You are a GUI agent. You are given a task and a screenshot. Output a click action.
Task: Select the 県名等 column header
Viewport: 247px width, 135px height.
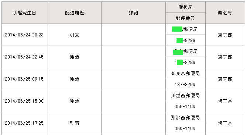[225, 13]
